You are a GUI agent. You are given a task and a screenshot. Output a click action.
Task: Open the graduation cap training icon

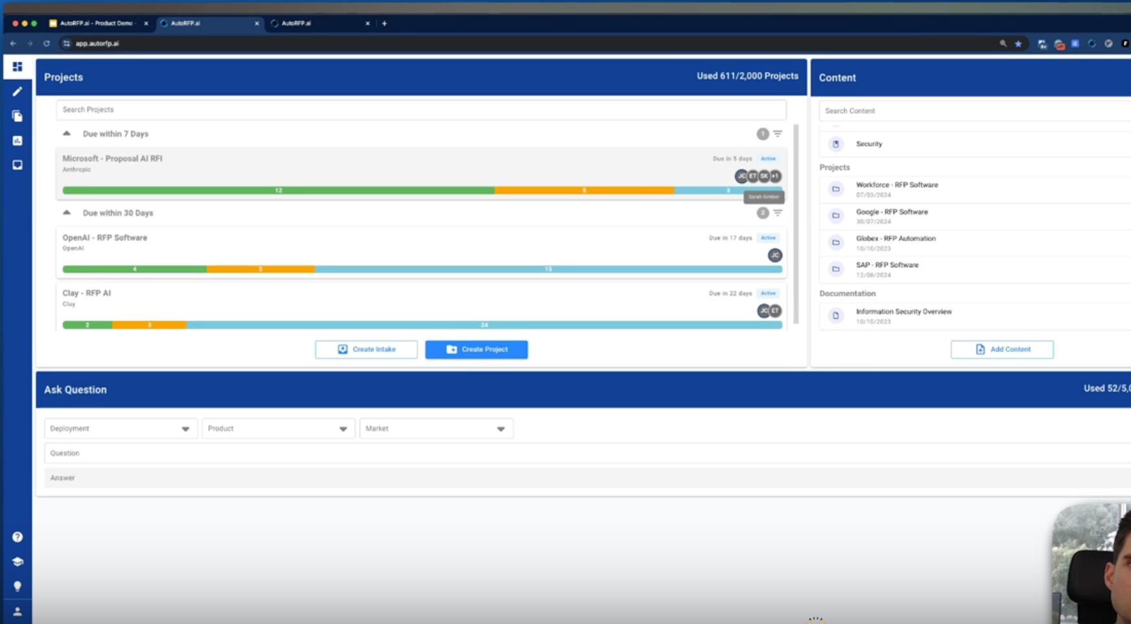pos(18,562)
